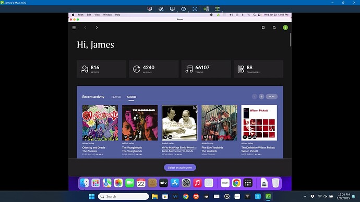The height and width of the screenshot is (202, 360).
Task: Click the Roon window vertical scrollbar
Action: point(291,40)
